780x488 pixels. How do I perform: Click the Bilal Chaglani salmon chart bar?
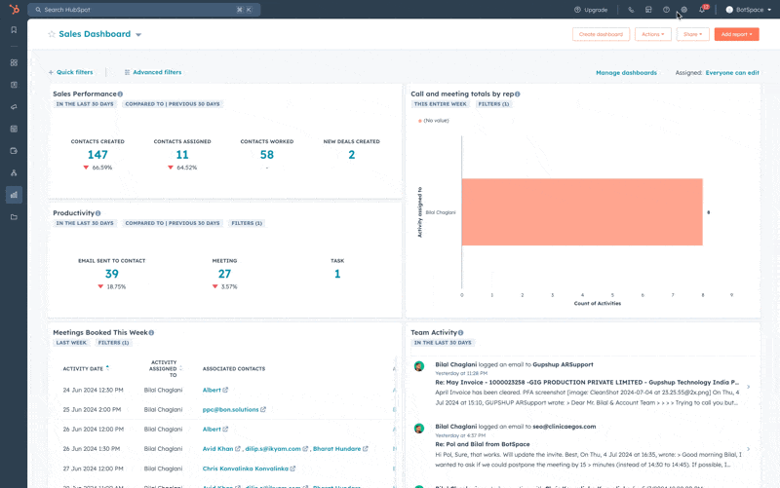point(582,212)
